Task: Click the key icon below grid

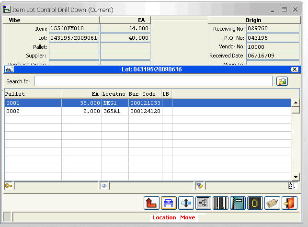Action: 8,186
